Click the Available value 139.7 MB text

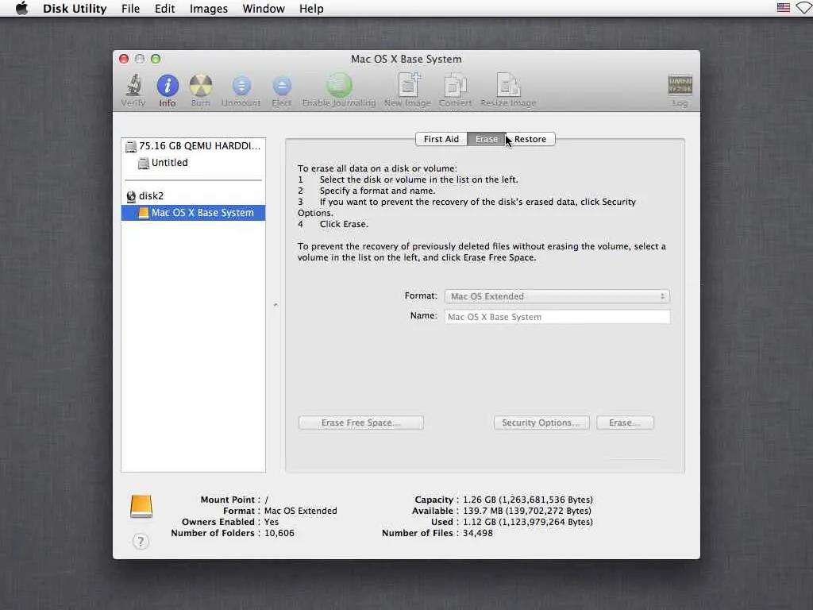click(x=527, y=511)
